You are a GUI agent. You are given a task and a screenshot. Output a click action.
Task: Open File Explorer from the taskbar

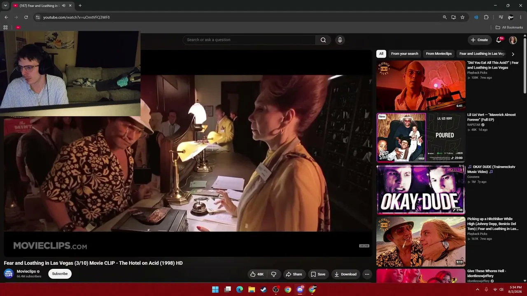click(252, 289)
